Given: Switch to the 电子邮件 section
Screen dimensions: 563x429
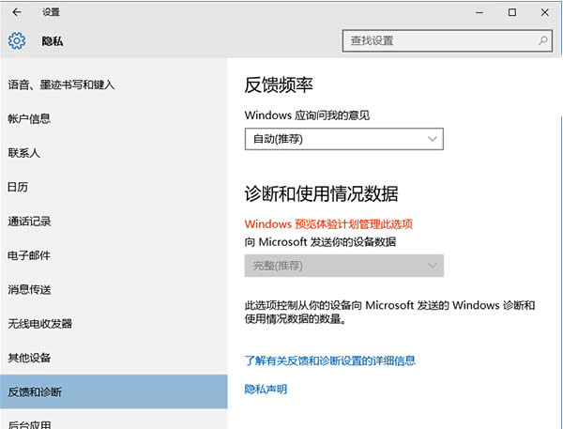Looking at the screenshot, I should 29,255.
